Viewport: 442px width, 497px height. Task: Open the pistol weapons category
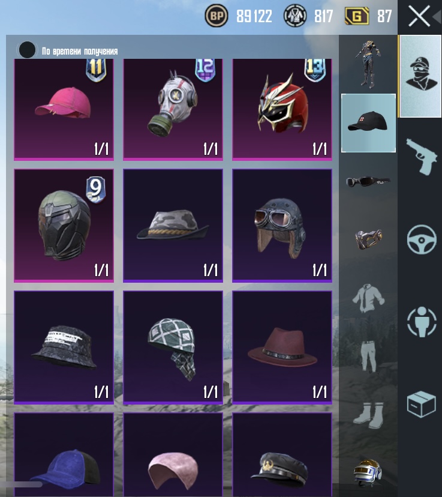(x=421, y=157)
